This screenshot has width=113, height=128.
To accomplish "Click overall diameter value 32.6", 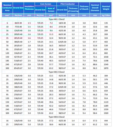I will [95, 27].
